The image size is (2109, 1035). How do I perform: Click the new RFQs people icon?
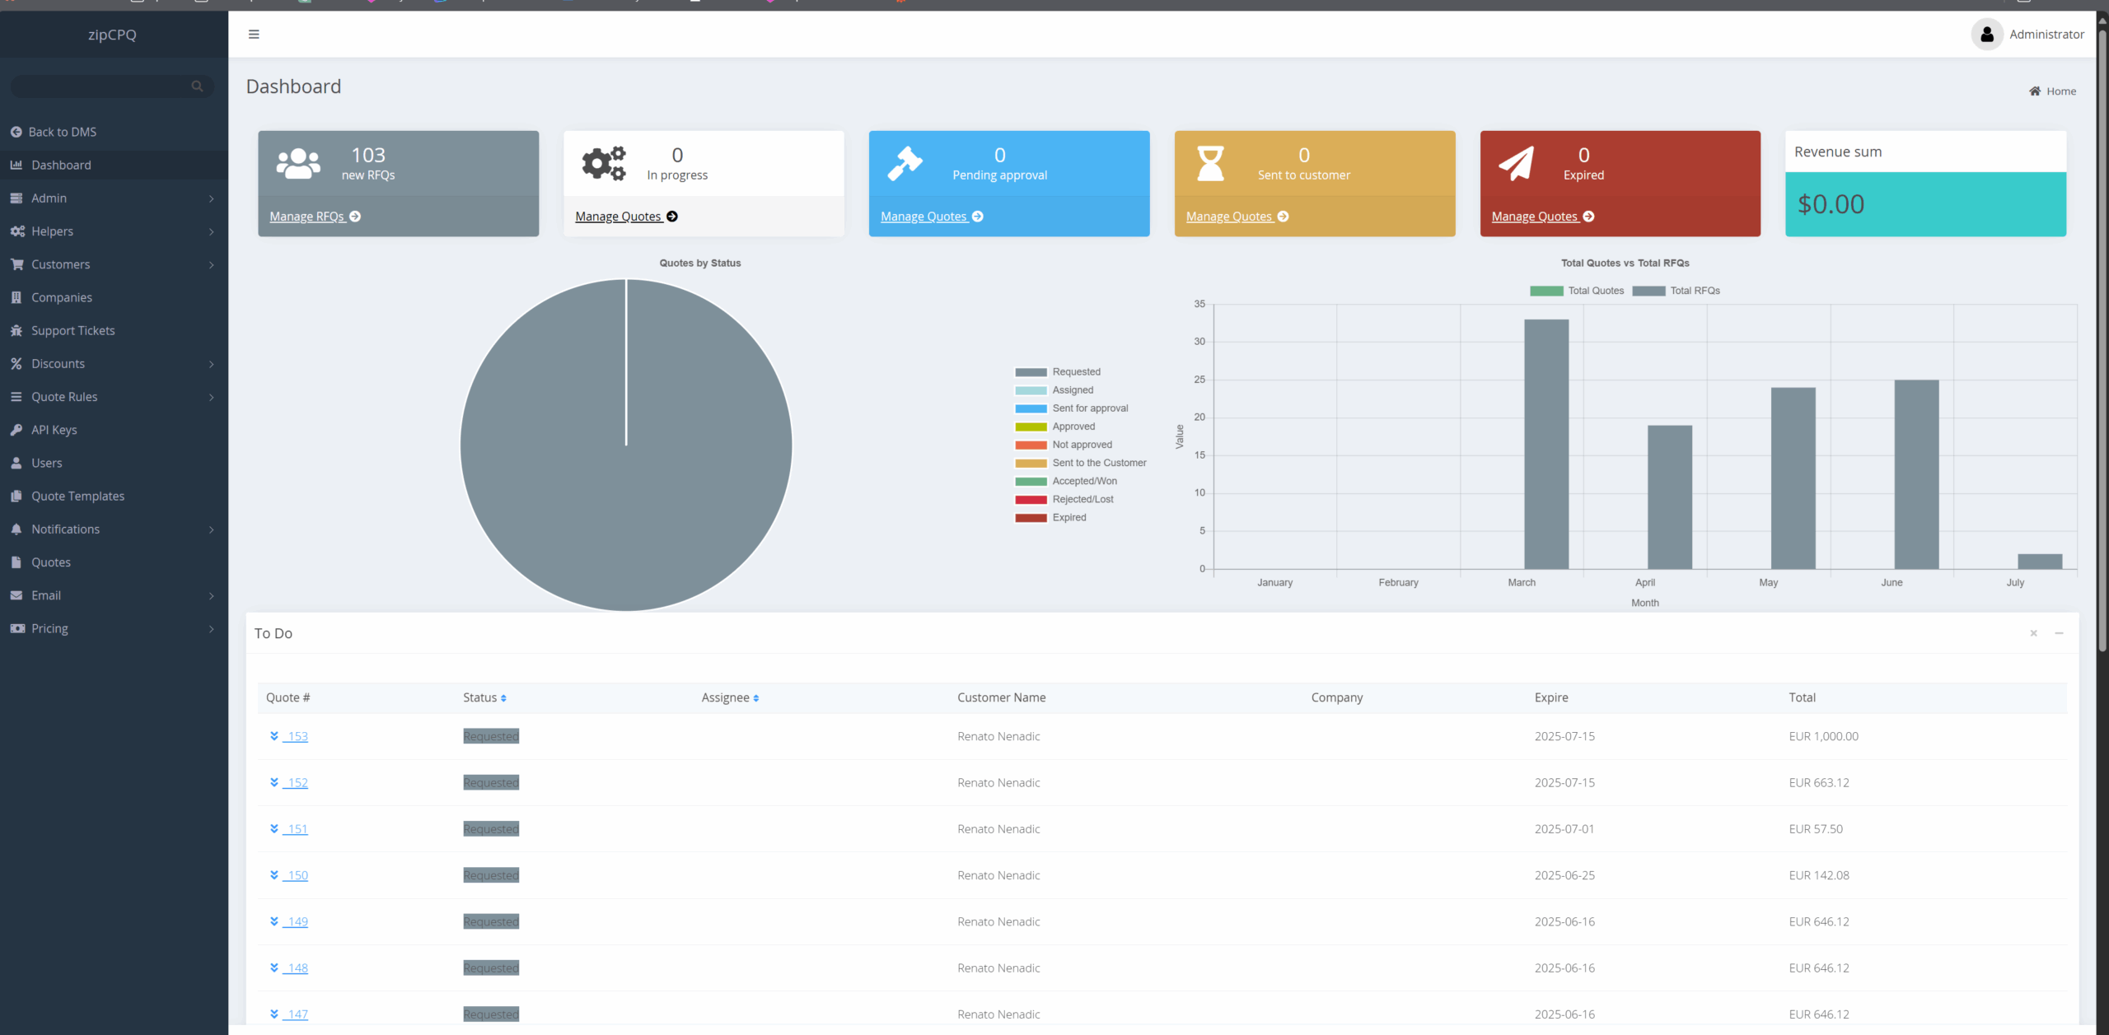(x=298, y=163)
